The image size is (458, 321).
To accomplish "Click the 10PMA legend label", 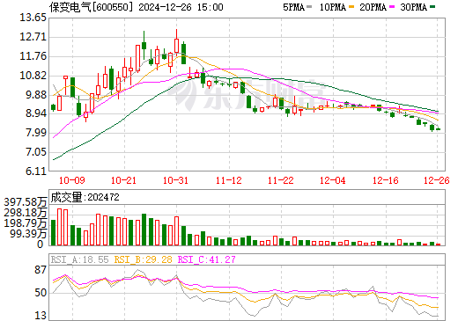I will (x=332, y=7).
